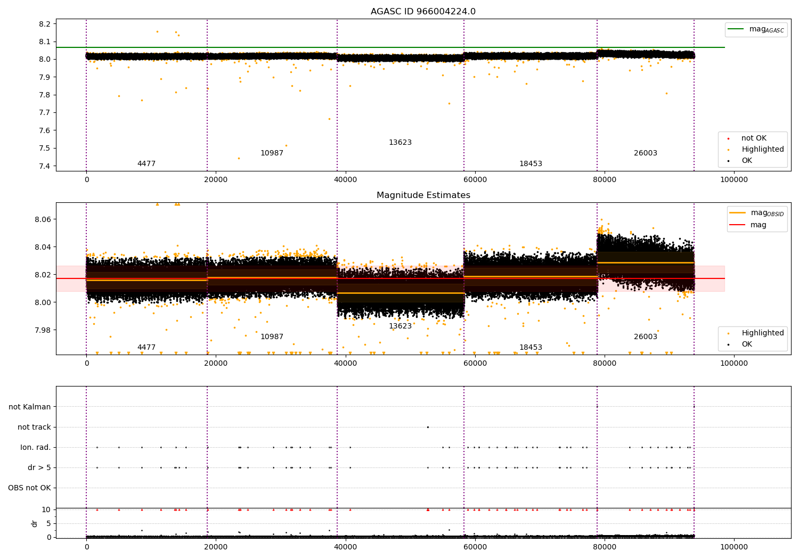
Task: Click 'OK' legend entry under 'not OK'
Action: tap(747, 161)
